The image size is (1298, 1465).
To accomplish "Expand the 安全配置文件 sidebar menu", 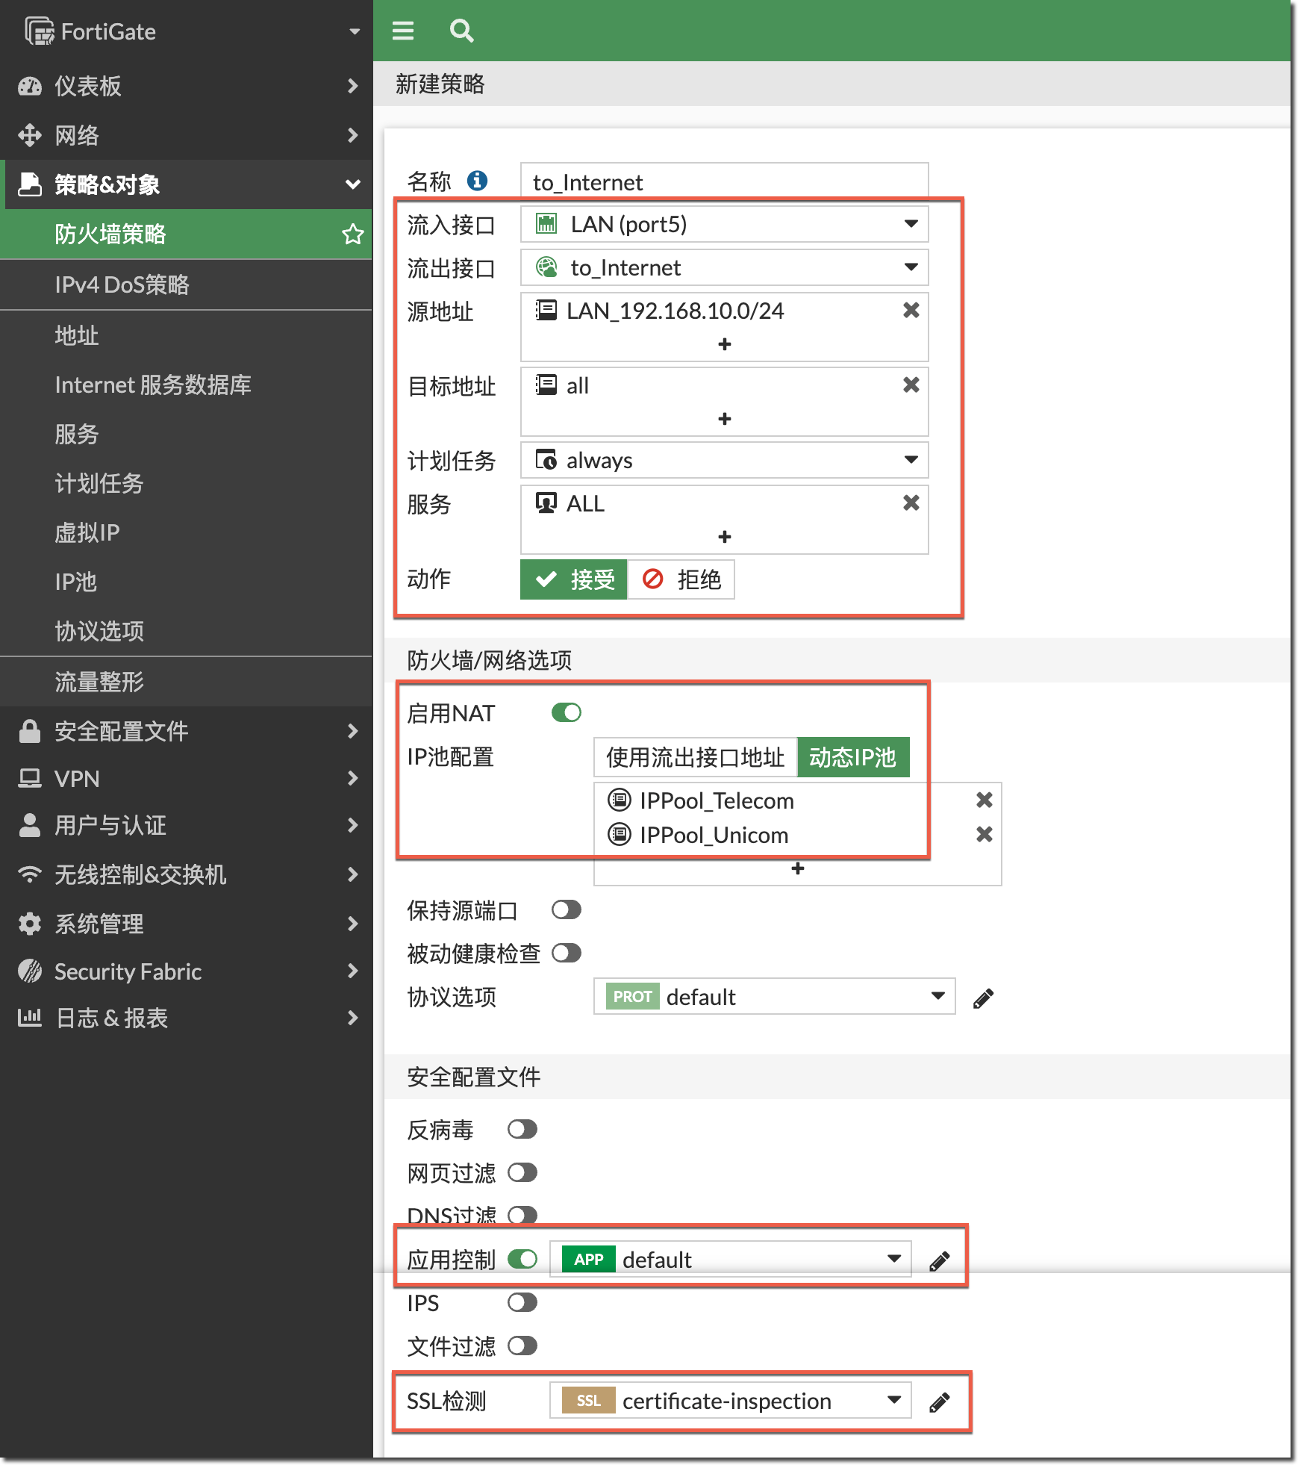I will (x=187, y=731).
